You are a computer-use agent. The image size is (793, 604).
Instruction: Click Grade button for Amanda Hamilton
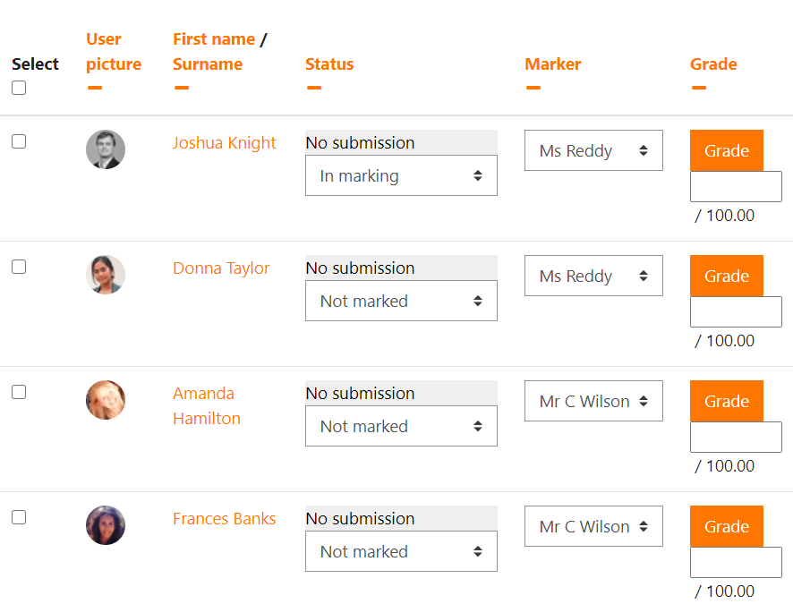click(727, 401)
